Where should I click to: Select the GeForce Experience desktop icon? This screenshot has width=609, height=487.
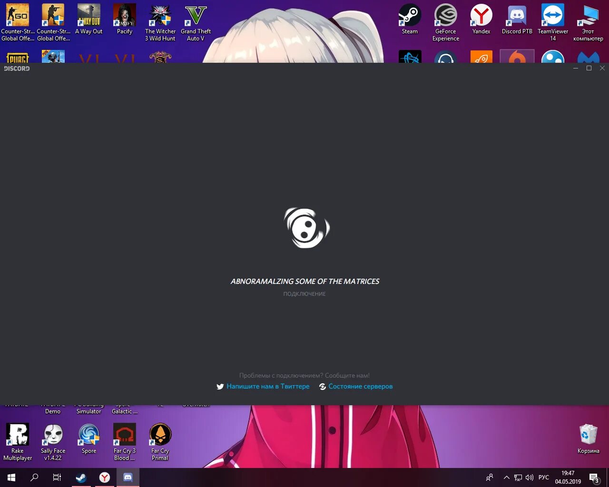[446, 22]
